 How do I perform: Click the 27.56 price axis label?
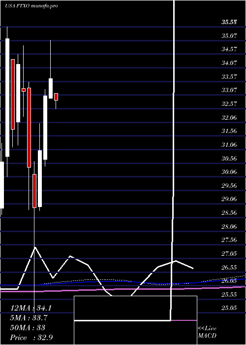coord(229,240)
